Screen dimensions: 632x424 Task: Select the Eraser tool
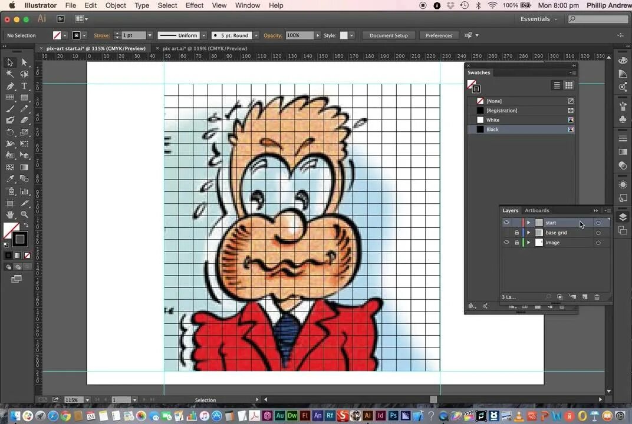click(25, 120)
